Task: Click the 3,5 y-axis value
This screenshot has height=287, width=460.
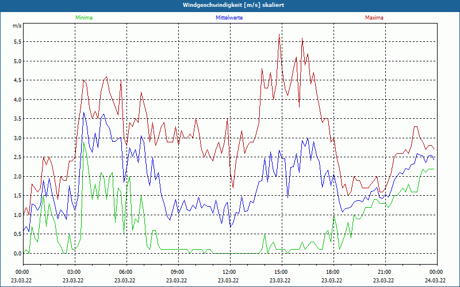Action: tap(18, 119)
